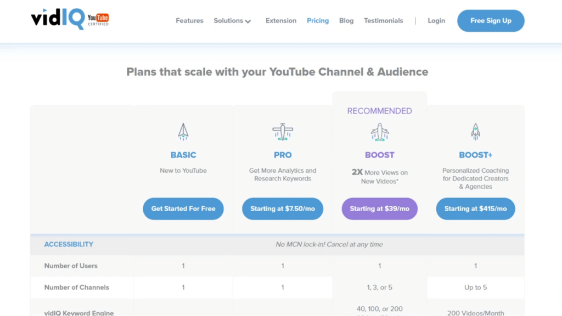
Task: Click the vidIQ Keyword Engine row label
Action: [x=79, y=313]
